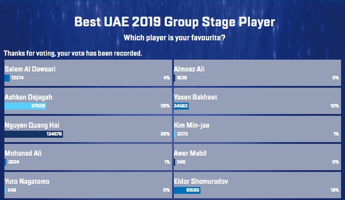
Task: Click the 18% label for Eldor Shomurodov
Action: (335, 190)
